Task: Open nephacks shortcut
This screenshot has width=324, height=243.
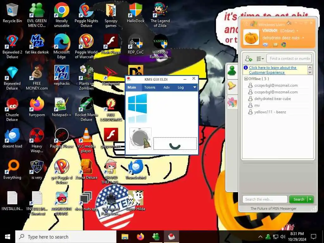Action: tap(62, 76)
